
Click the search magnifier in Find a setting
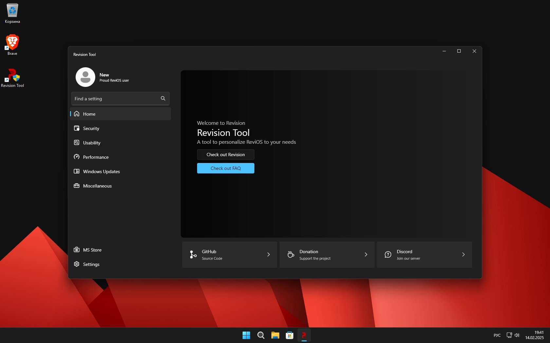[163, 99]
